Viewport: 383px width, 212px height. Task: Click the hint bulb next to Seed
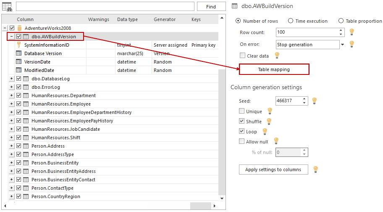coord(315,101)
